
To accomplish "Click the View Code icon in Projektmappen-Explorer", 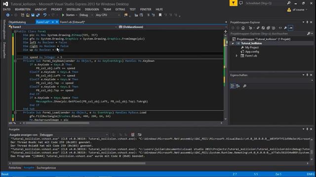I will point(280,28).
